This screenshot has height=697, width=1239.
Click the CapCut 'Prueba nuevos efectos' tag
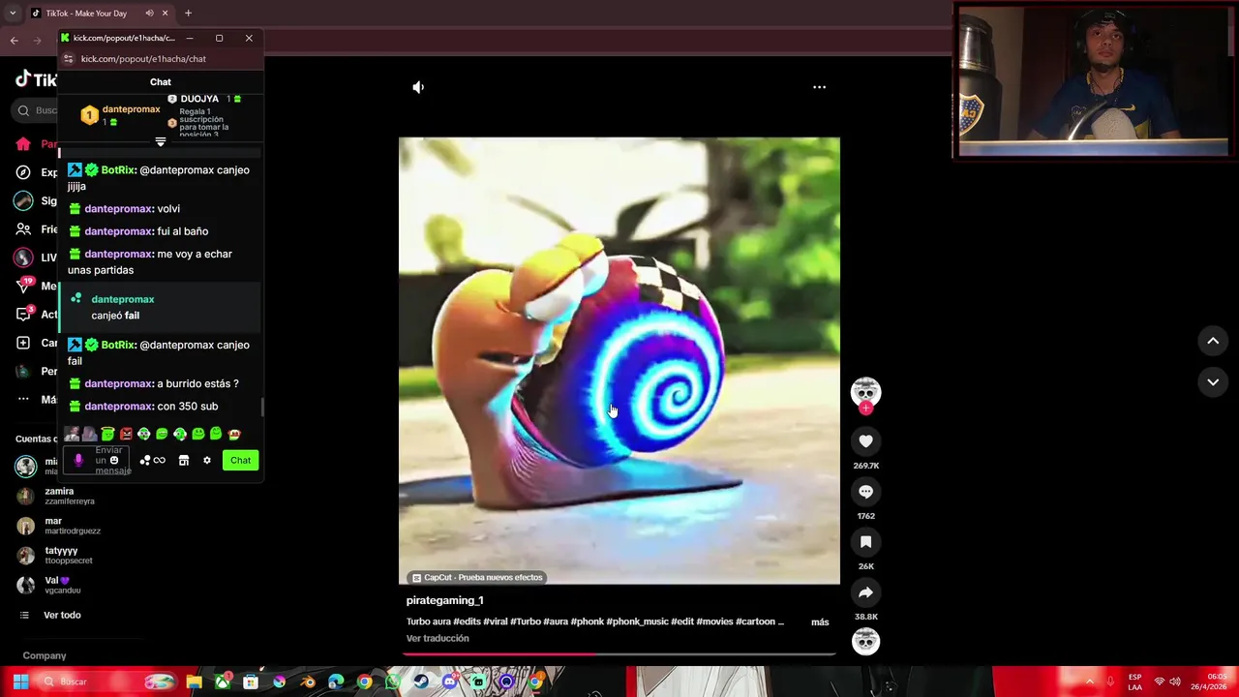[476, 577]
